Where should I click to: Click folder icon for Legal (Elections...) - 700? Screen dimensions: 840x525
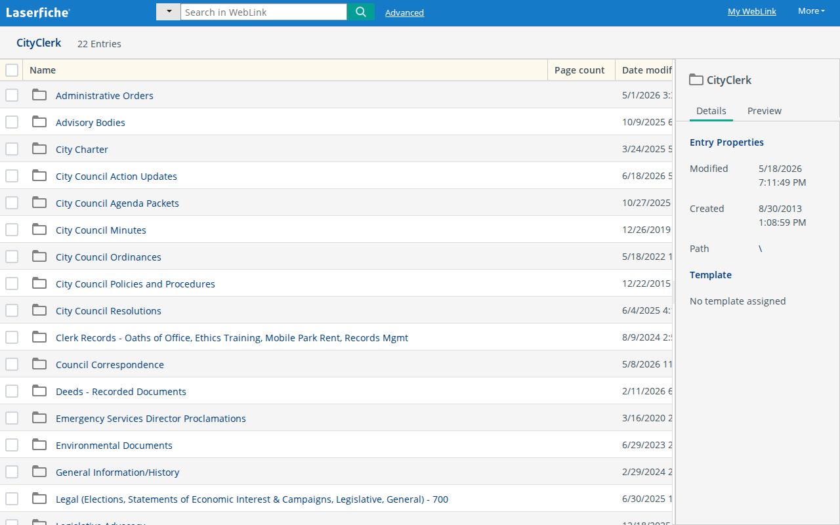(39, 498)
